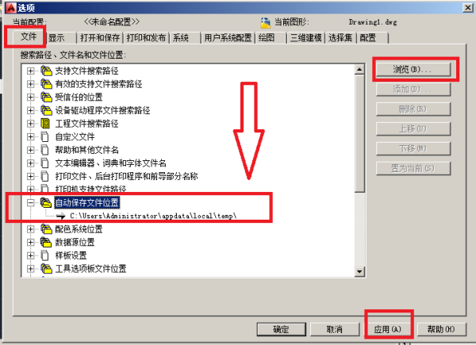Click the current drawing icon near 当前图形

coord(265,22)
